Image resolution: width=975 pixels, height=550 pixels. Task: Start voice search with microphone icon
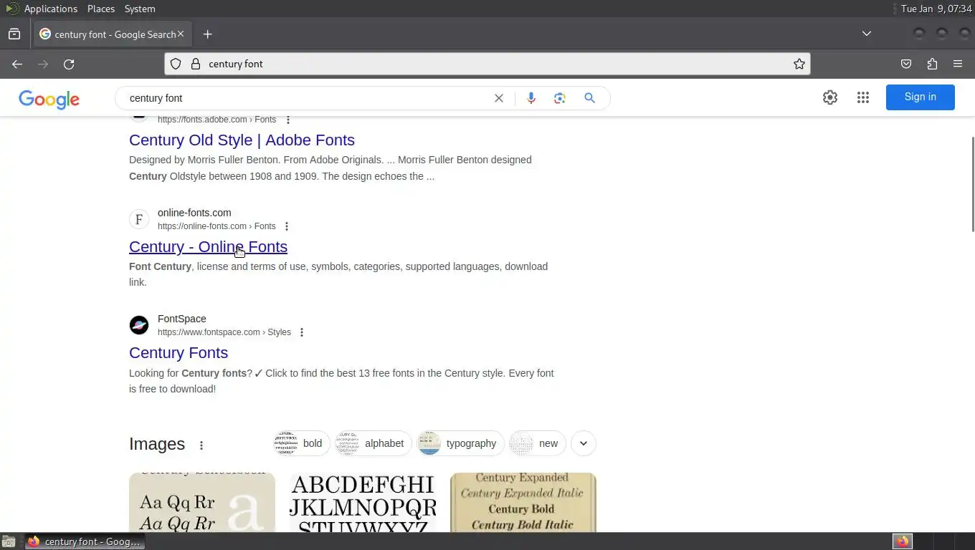pos(531,98)
